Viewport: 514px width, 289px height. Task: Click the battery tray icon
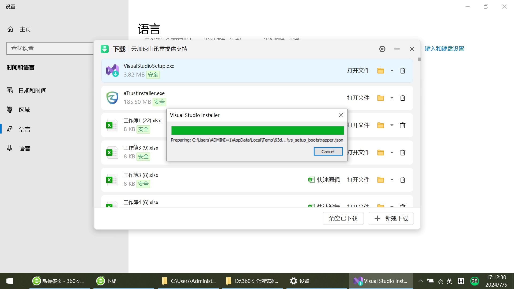(430, 281)
